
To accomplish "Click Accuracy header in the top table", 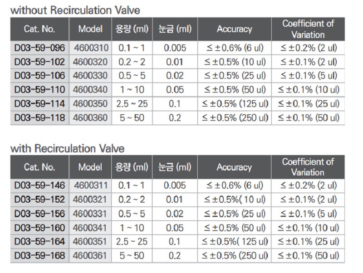I will (234, 29).
